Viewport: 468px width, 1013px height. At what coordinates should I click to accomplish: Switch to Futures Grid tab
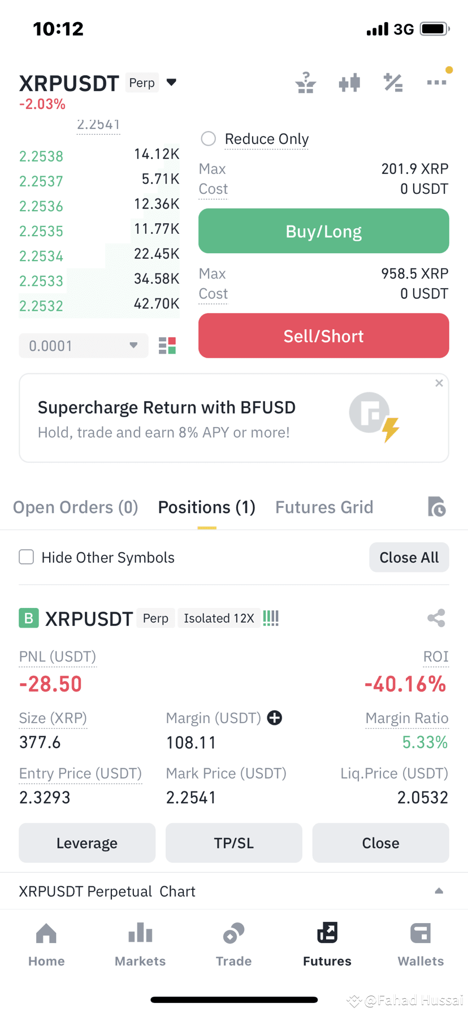tap(324, 507)
